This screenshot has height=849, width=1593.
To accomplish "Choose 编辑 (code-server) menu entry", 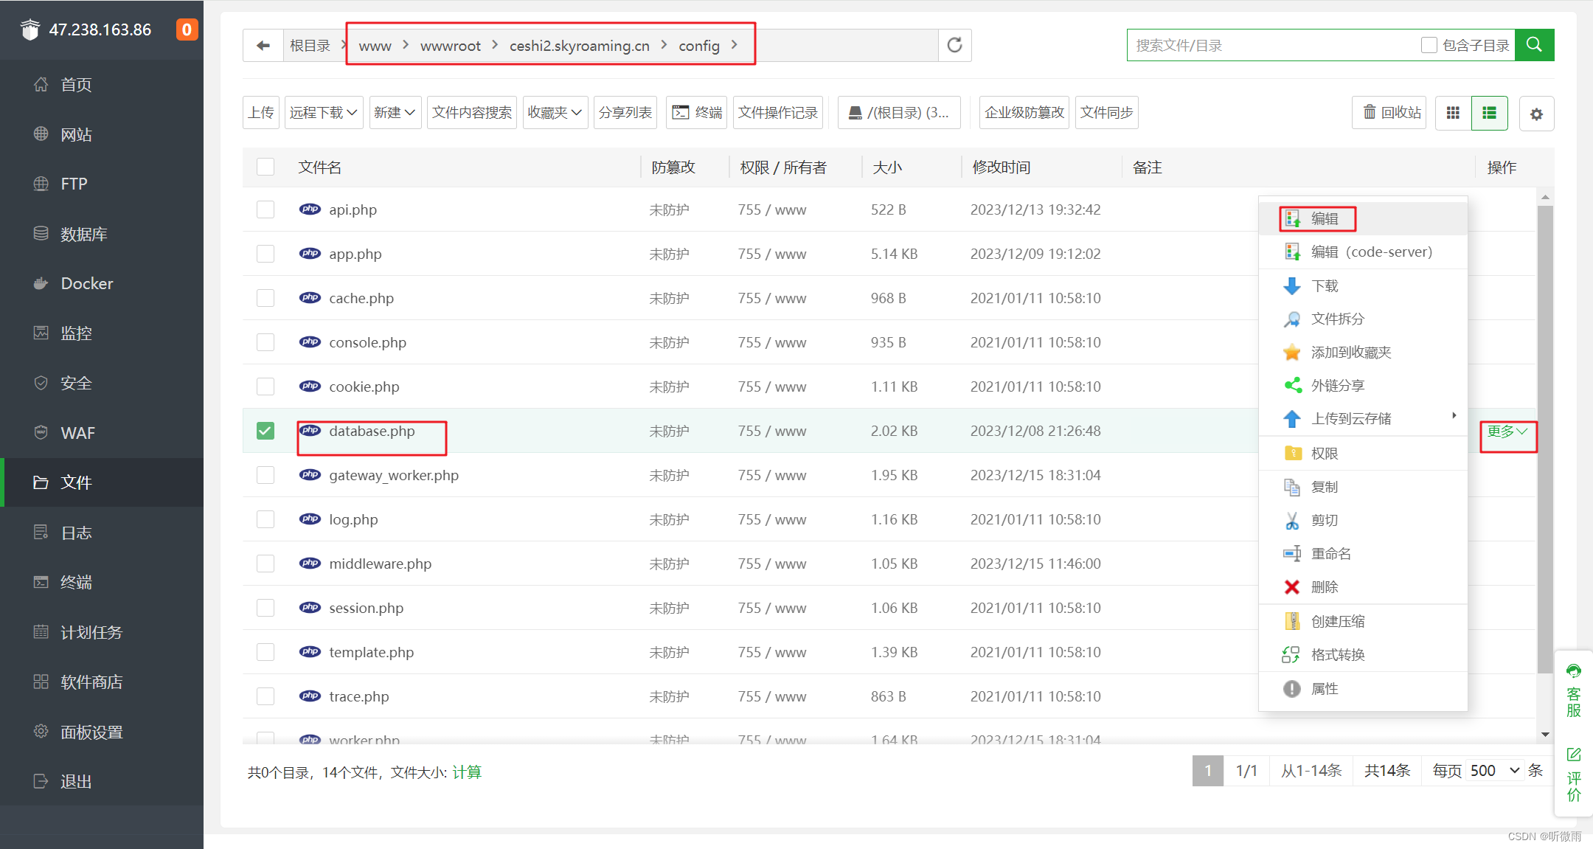I will click(1363, 252).
